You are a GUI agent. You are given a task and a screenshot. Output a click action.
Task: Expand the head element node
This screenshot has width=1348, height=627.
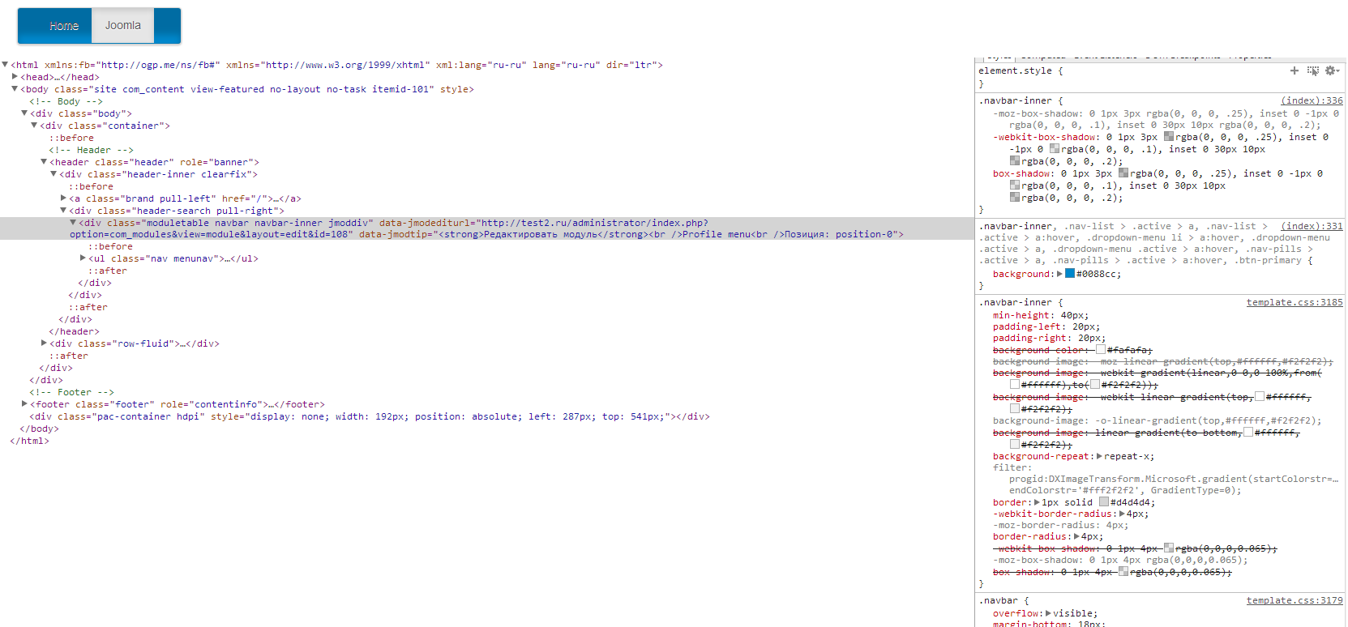coord(15,77)
